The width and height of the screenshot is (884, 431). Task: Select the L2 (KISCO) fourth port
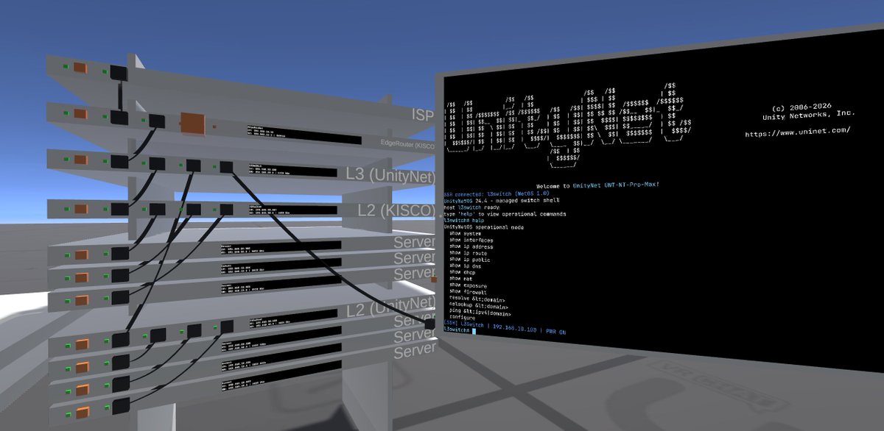(227, 209)
